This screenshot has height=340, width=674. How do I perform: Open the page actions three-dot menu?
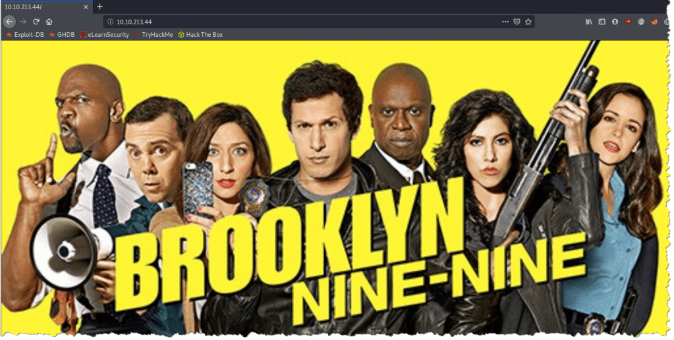coord(505,22)
